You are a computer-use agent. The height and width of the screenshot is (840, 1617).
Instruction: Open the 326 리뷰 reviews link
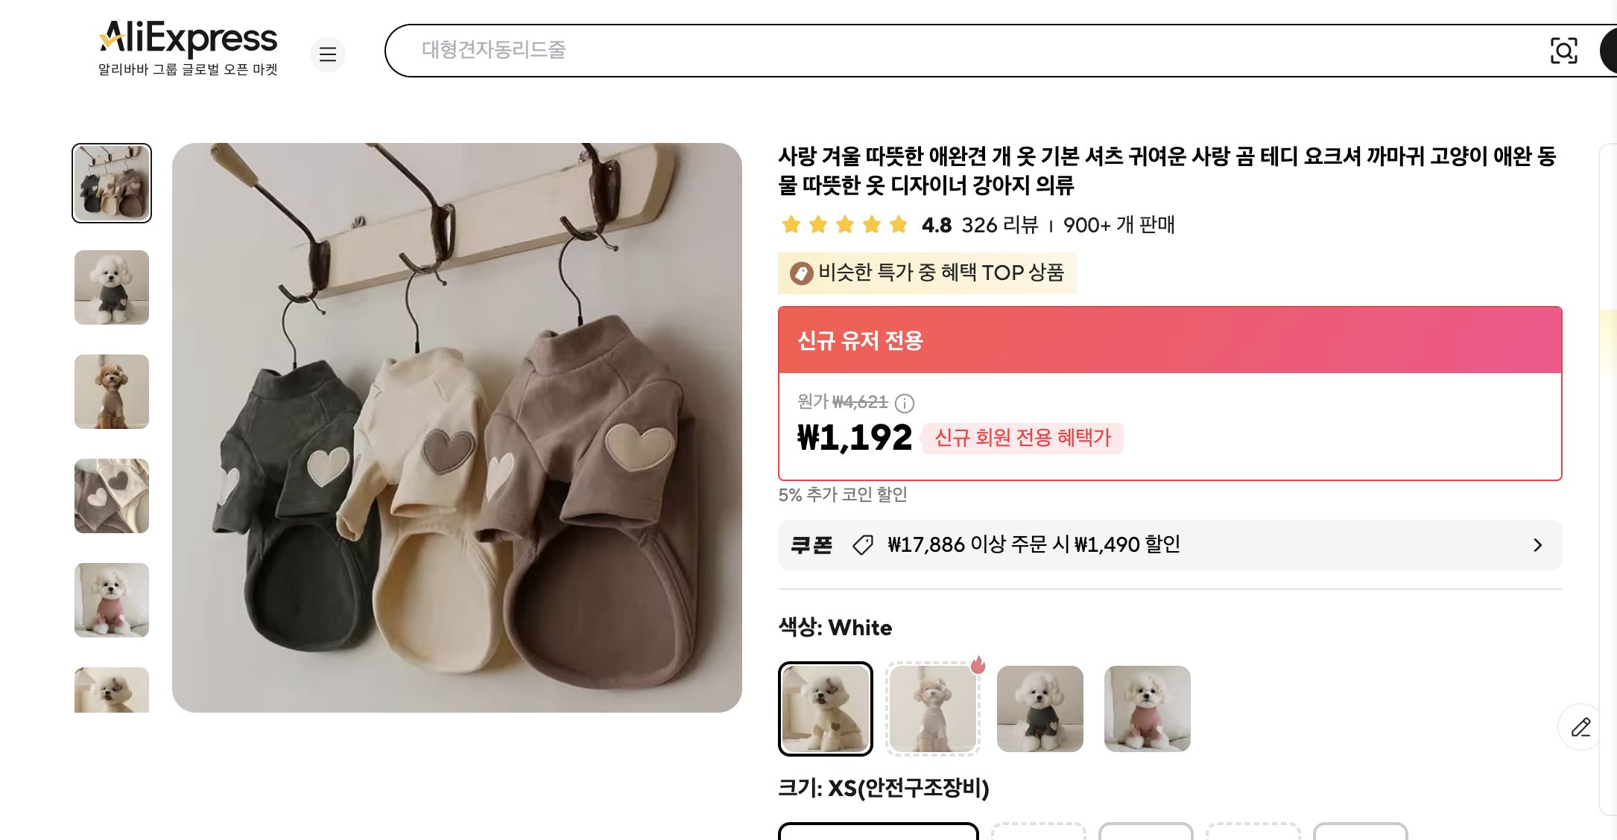(x=999, y=225)
